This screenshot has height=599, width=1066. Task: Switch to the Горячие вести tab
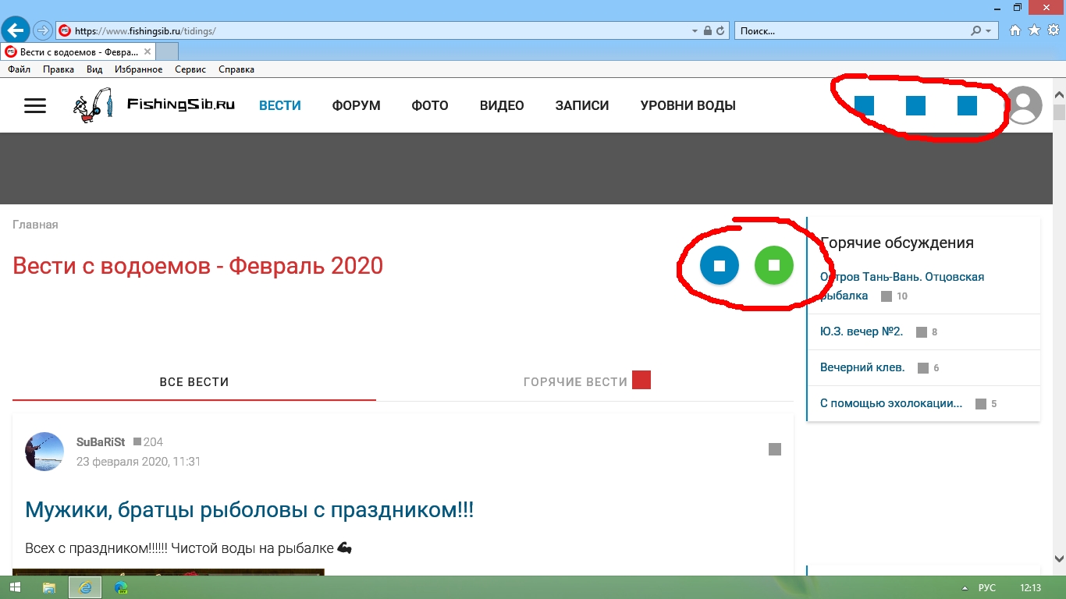point(576,382)
